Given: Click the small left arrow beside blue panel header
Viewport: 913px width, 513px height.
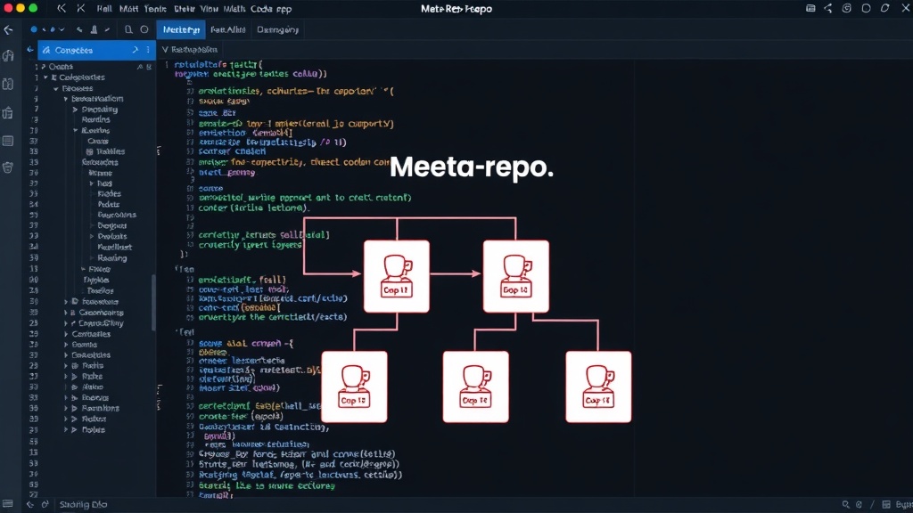Looking at the screenshot, I should pyautogui.click(x=30, y=50).
